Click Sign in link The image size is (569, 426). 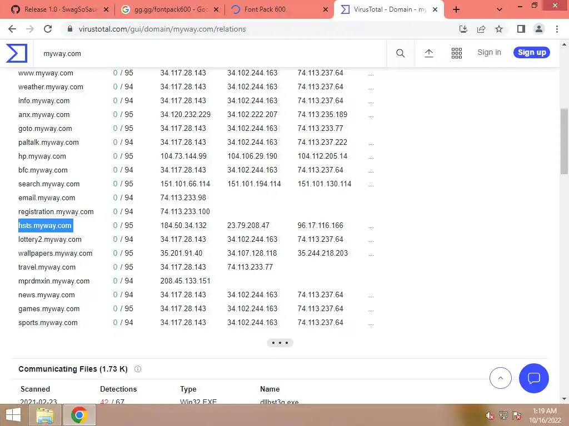coord(489,52)
